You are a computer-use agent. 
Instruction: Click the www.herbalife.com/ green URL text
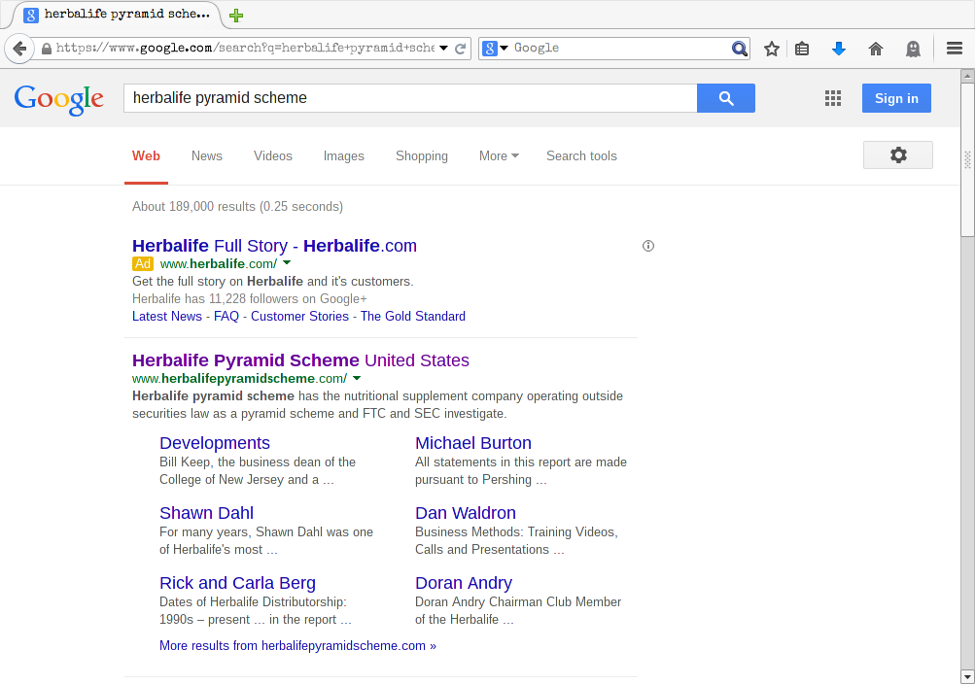(x=219, y=263)
